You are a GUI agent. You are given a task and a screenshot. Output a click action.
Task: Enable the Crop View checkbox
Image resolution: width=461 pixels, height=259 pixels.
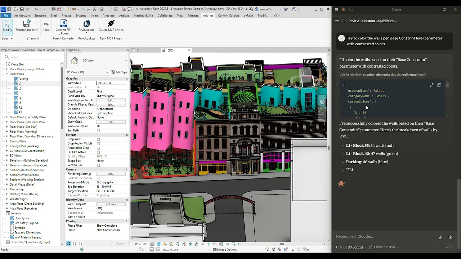point(98,139)
